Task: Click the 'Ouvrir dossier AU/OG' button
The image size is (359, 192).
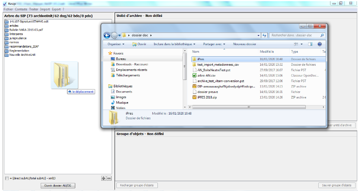Action: [x=58, y=186]
